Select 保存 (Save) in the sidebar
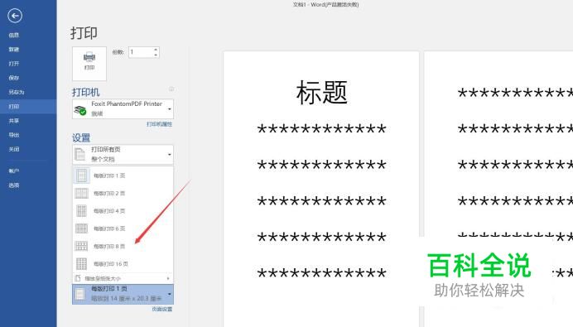Image resolution: width=573 pixels, height=327 pixels. coord(14,78)
